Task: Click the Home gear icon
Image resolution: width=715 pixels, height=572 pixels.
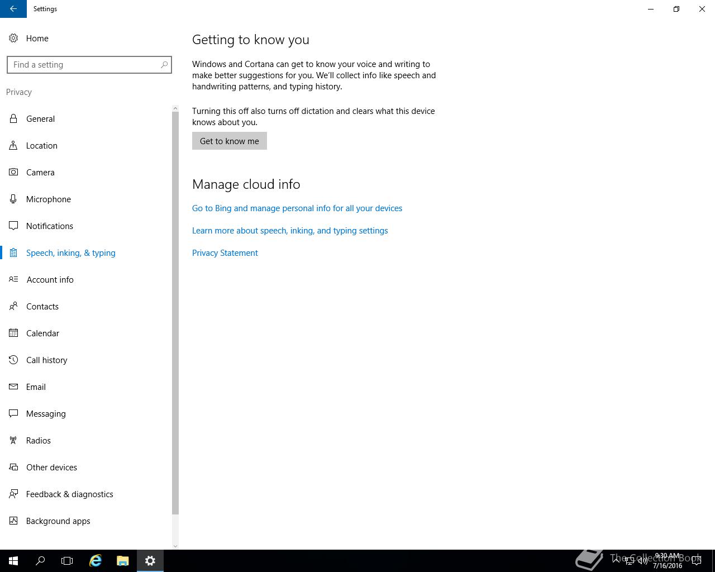Action: (x=13, y=38)
